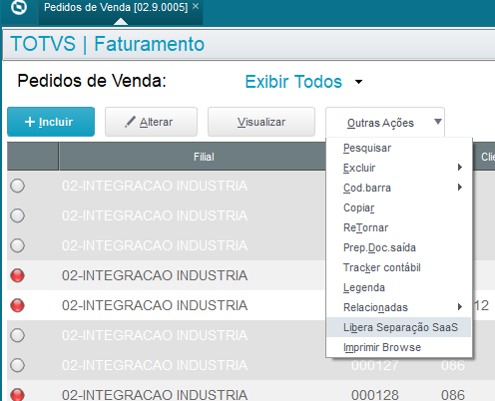Choose Libera Separação SaaS
Viewport: 495px width, 401px height.
click(398, 327)
